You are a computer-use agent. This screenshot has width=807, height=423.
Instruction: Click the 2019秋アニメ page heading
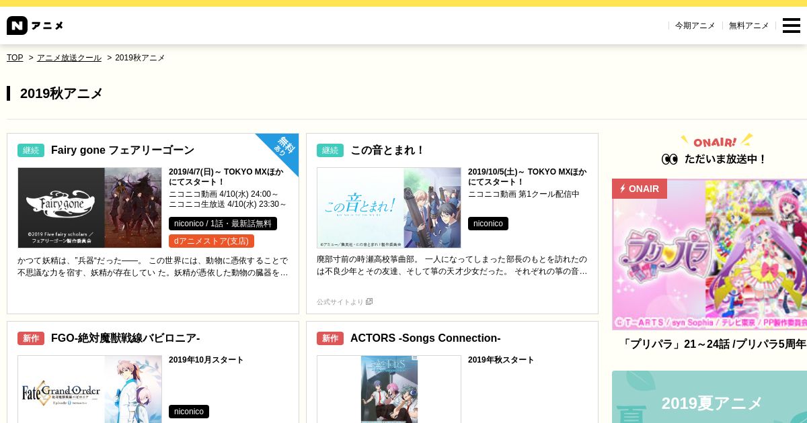coord(61,93)
